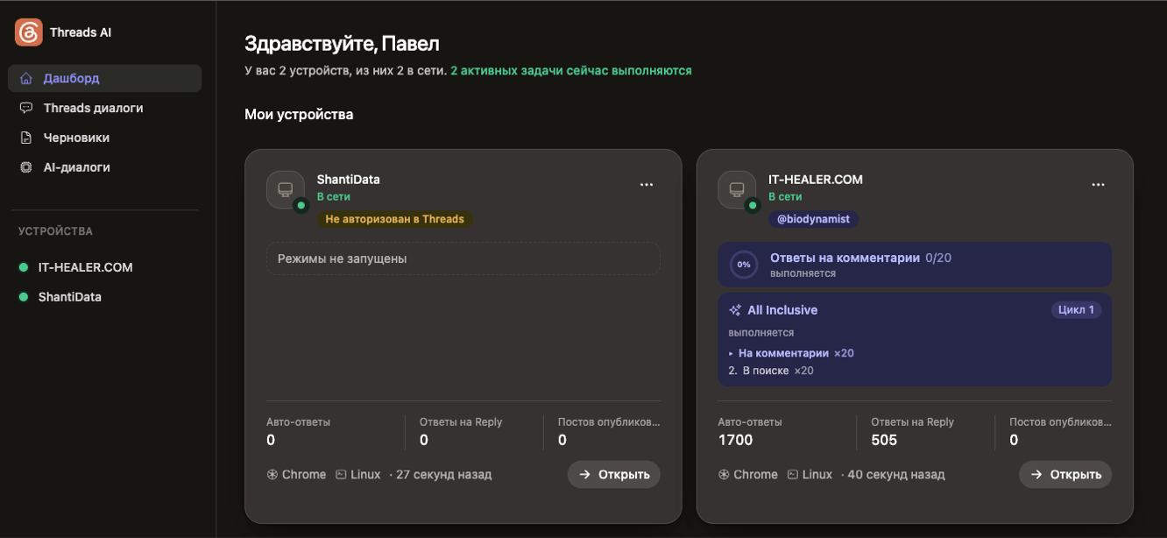Click 40 секунд назад timestamp
Image resolution: width=1167 pixels, height=538 pixels.
click(x=897, y=474)
